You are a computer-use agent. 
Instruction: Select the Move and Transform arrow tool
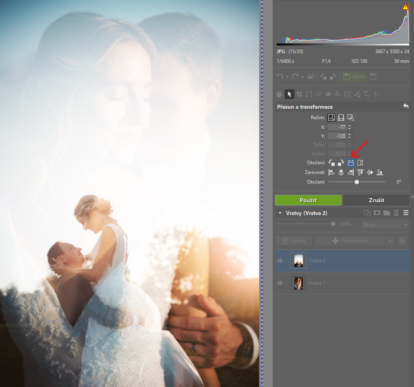point(289,94)
